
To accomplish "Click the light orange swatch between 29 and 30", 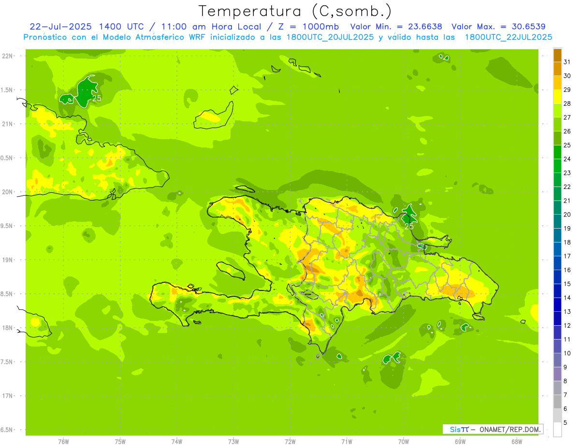I will [557, 83].
